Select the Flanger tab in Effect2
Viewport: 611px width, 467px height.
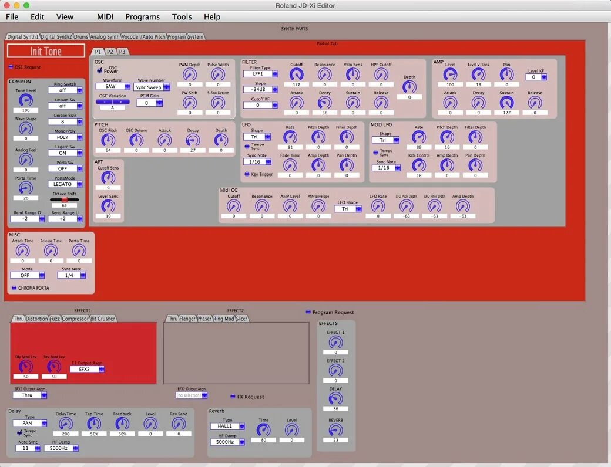(x=187, y=319)
